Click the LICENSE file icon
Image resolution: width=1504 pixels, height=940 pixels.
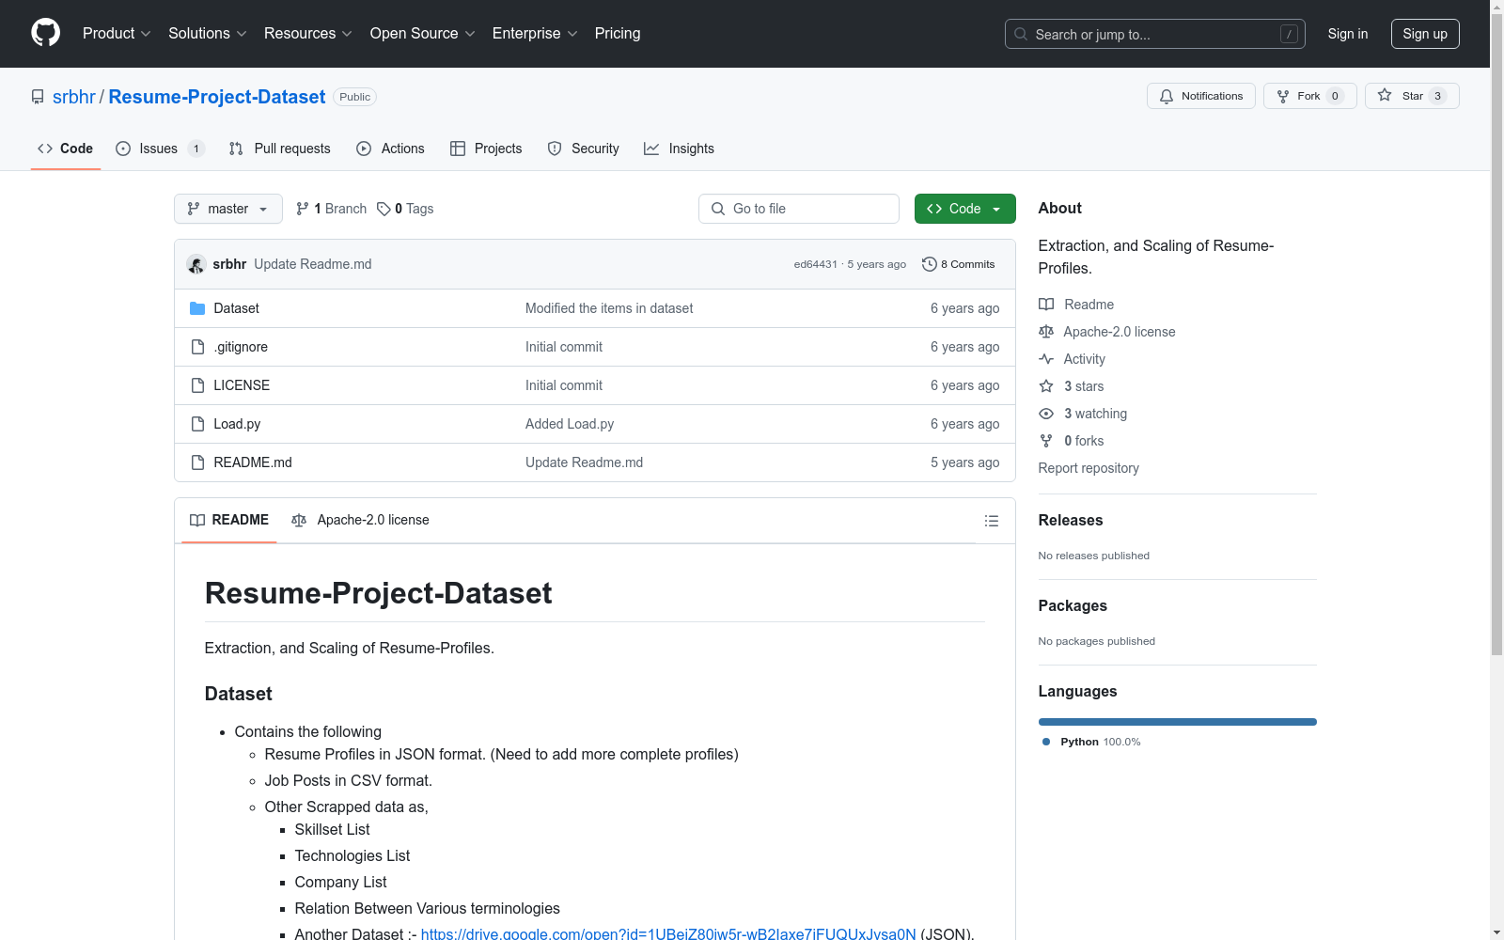pyautogui.click(x=197, y=385)
